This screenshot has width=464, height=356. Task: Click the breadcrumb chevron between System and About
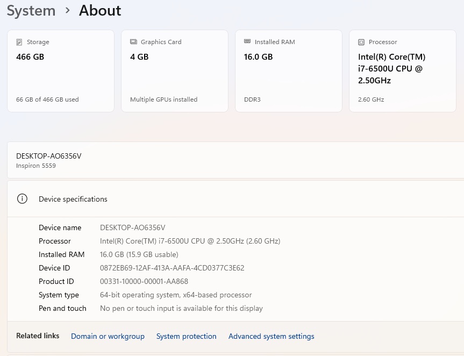click(67, 11)
